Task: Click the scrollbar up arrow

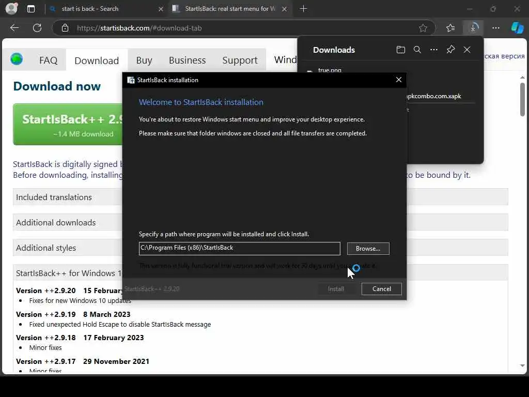Action: 522,78
